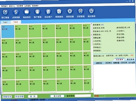Select room 0120 tile
The width and height of the screenshot is (136, 101).
click(49, 45)
